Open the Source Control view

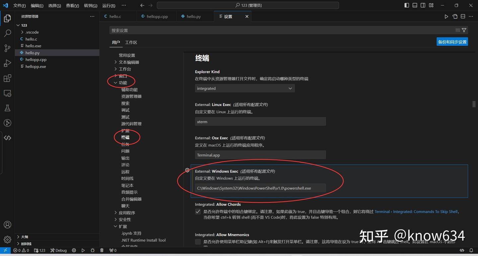(7, 48)
